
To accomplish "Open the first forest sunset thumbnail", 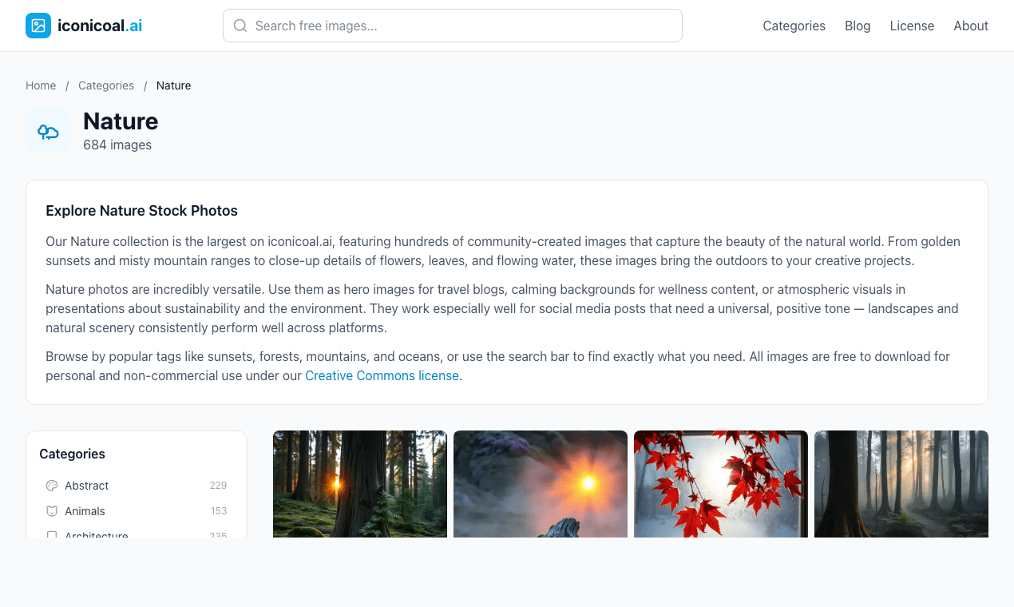I will 360,484.
